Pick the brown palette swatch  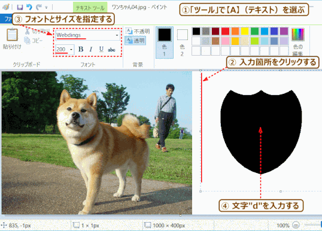pos(215,41)
